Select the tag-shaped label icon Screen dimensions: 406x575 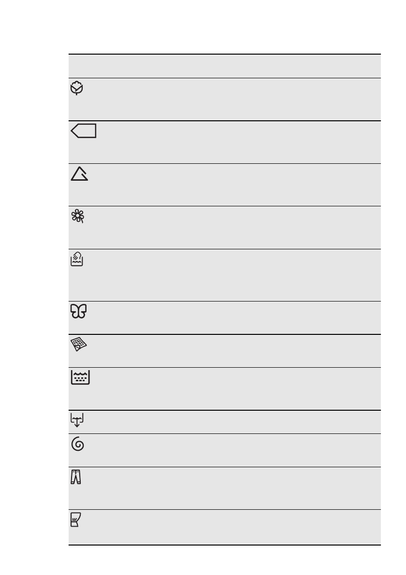(83, 131)
